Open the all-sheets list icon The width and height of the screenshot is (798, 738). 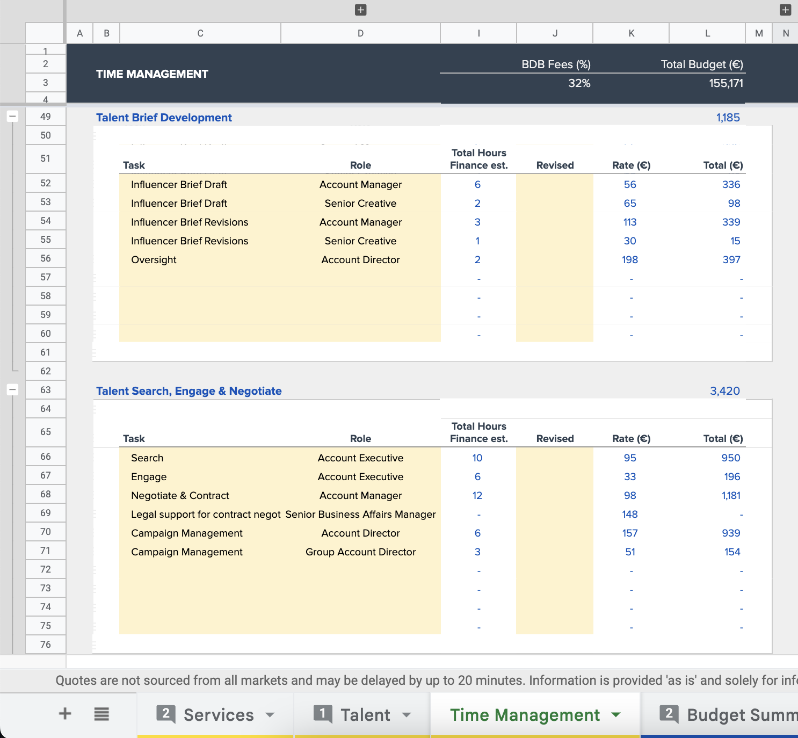[101, 714]
